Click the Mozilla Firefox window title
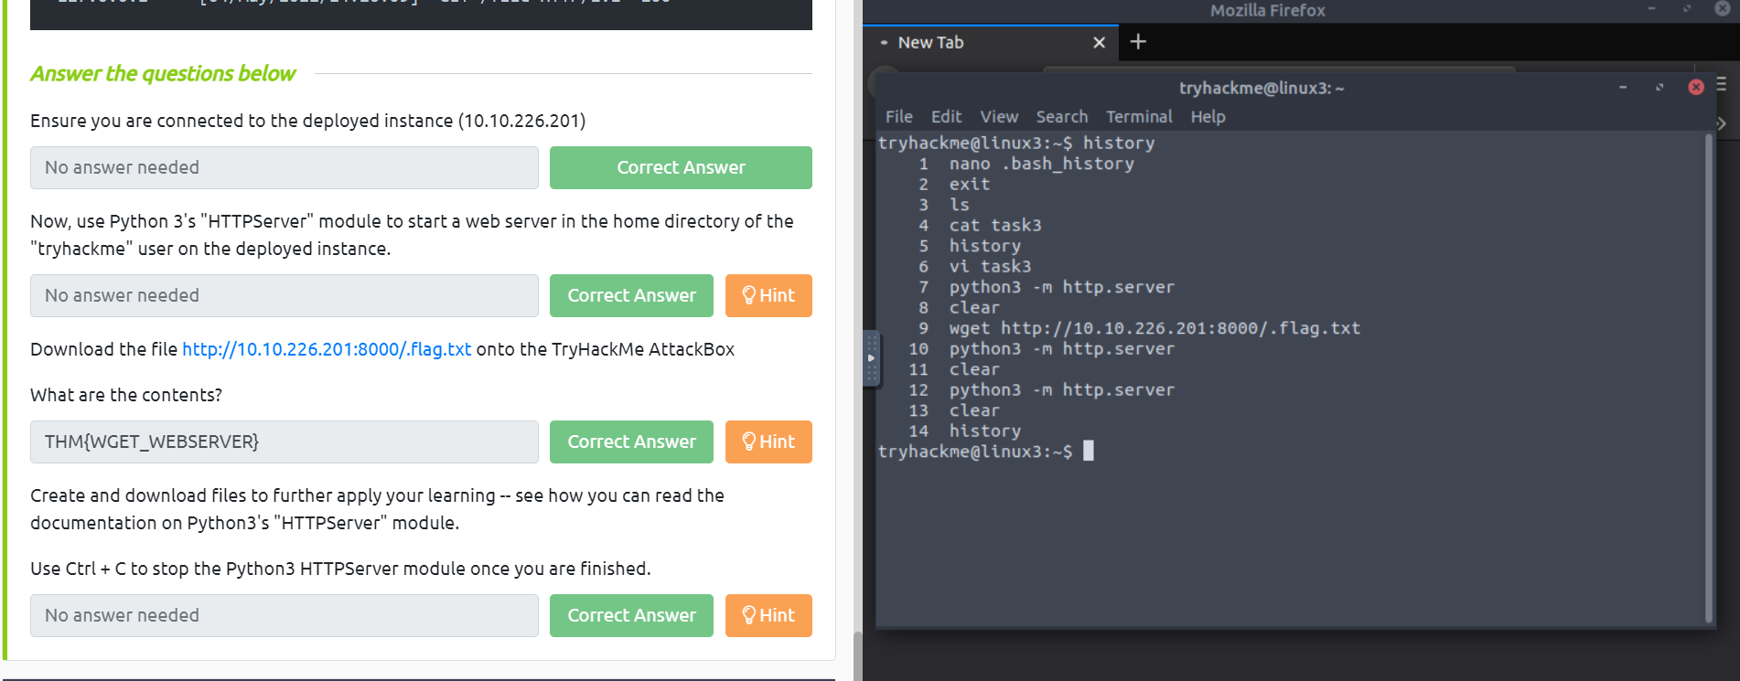 point(1267,11)
